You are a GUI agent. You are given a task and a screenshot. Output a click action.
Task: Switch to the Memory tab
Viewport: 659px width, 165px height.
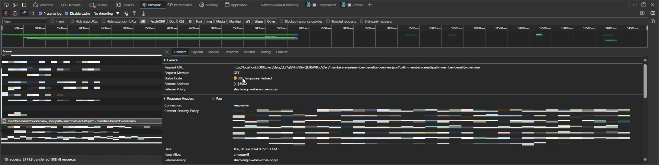click(x=209, y=5)
